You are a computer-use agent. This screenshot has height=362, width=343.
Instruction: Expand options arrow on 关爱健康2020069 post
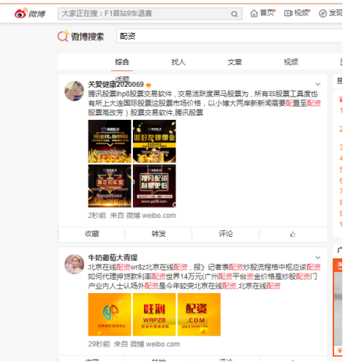[317, 84]
